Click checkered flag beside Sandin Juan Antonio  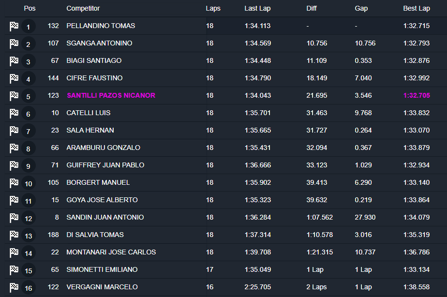point(14,218)
